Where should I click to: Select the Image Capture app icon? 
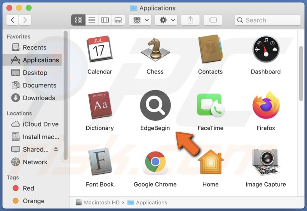click(x=266, y=162)
